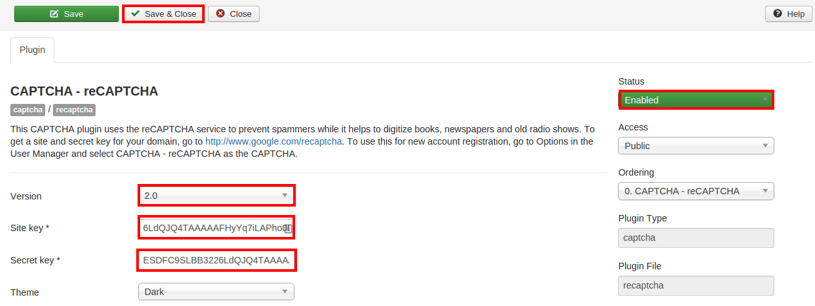Click the checkmark icon on Save & Close
The width and height of the screenshot is (815, 306).
136,14
